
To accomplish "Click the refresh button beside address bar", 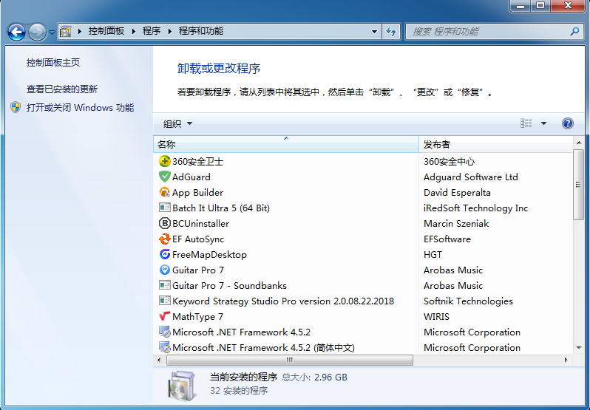I will [391, 31].
